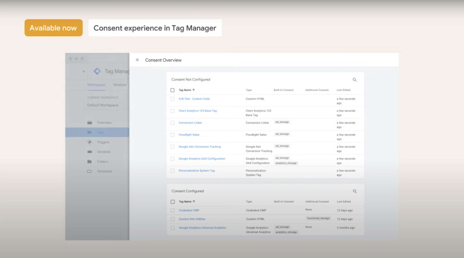This screenshot has height=258, width=464.
Task: Click Additional Consent header in Consent Not Configured
Action: (x=317, y=90)
